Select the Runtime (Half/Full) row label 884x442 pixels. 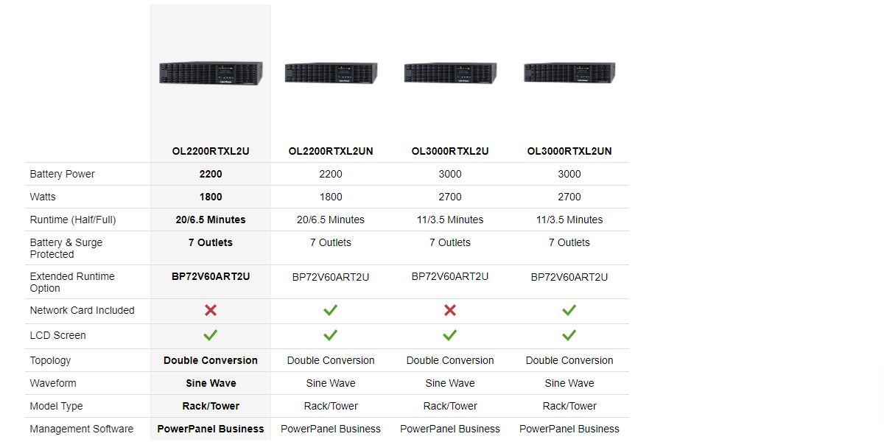coord(72,220)
